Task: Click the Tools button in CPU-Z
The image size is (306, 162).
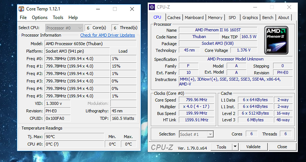Action: point(221,147)
